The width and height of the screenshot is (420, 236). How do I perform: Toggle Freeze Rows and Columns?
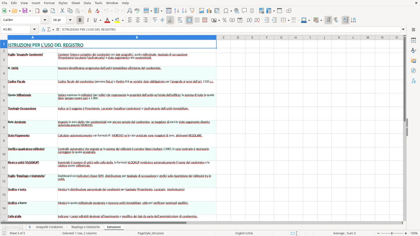(x=269, y=11)
